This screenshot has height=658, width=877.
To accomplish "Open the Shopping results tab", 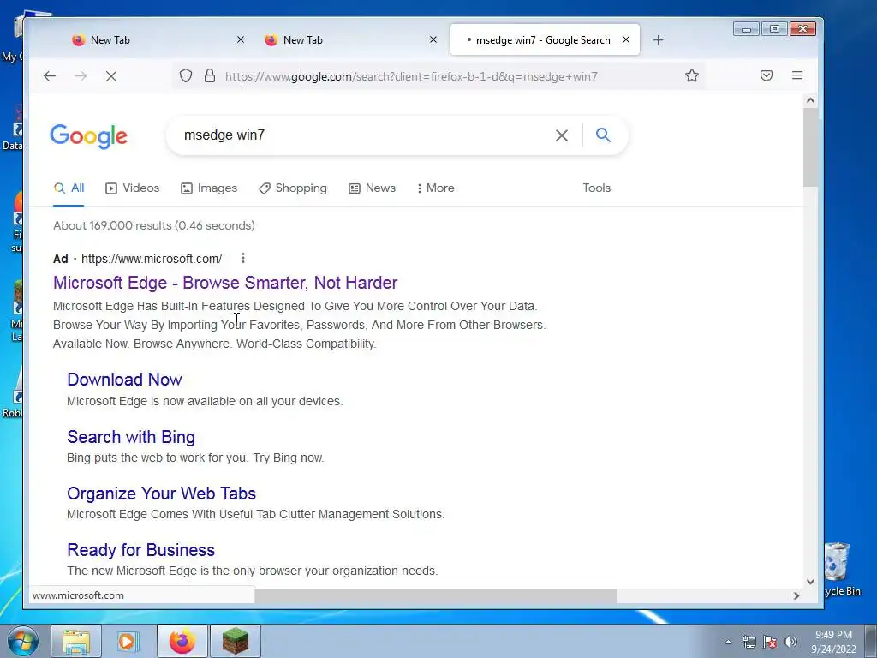I will click(x=293, y=188).
